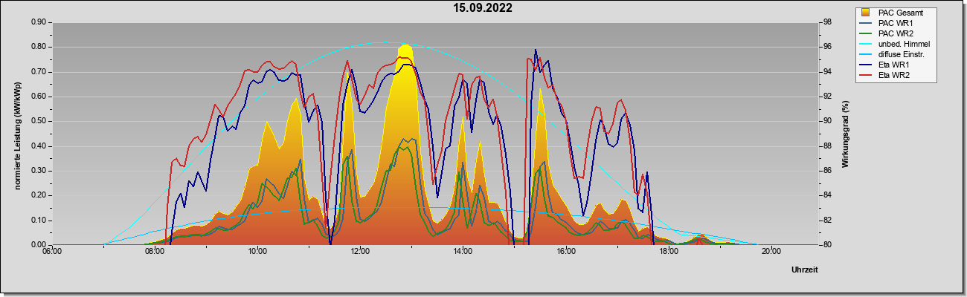
Task: Select the PAC WR2 legend entry
Action: (893, 33)
